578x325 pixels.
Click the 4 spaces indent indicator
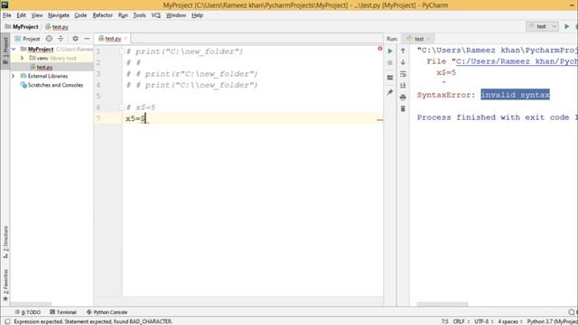pyautogui.click(x=509, y=321)
